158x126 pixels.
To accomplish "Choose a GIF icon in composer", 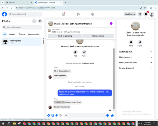I will point(60,116).
